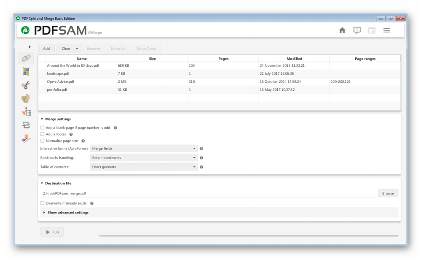Viewport: 421px width, 259px height.
Task: Open the hamburger application menu
Action: click(386, 30)
